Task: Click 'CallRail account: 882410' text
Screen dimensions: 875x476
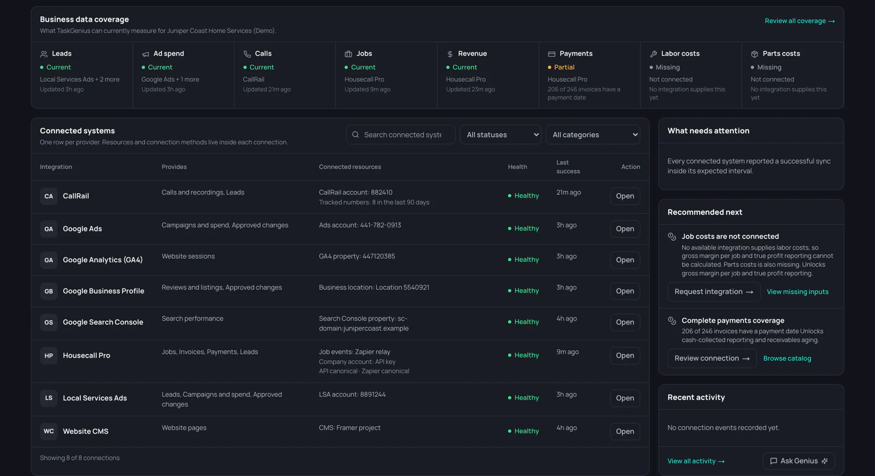Action: 355,192
